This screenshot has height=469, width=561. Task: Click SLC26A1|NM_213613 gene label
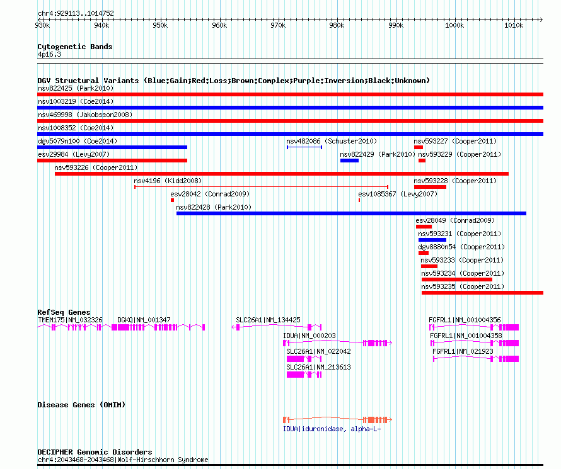318,367
